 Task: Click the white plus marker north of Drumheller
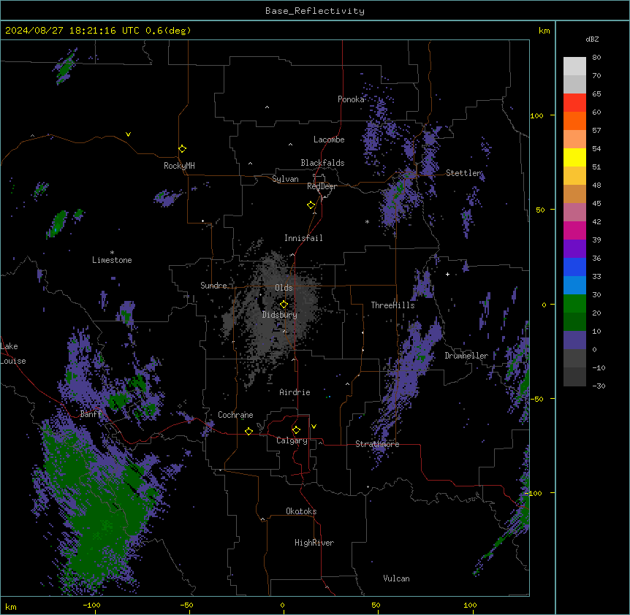(x=447, y=274)
